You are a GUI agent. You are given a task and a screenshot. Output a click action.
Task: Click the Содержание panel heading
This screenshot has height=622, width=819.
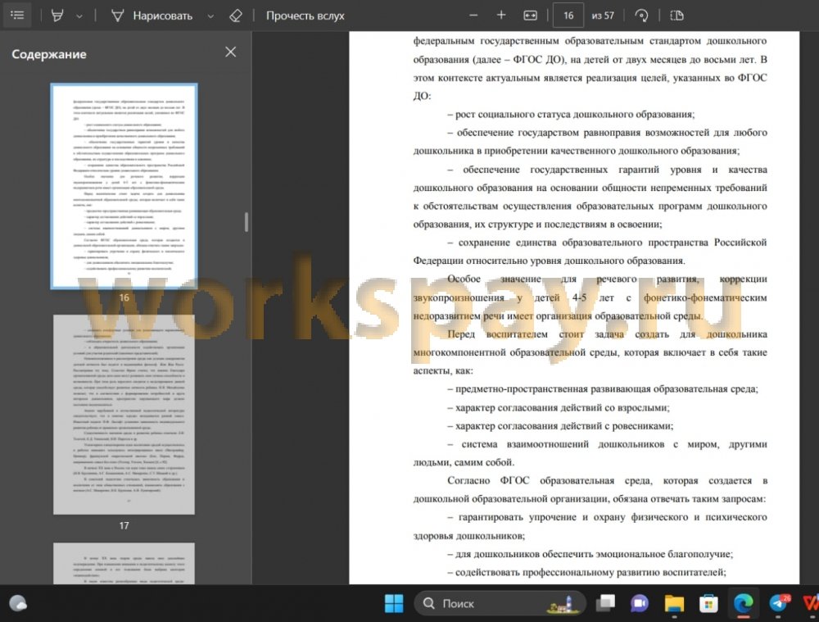(49, 54)
